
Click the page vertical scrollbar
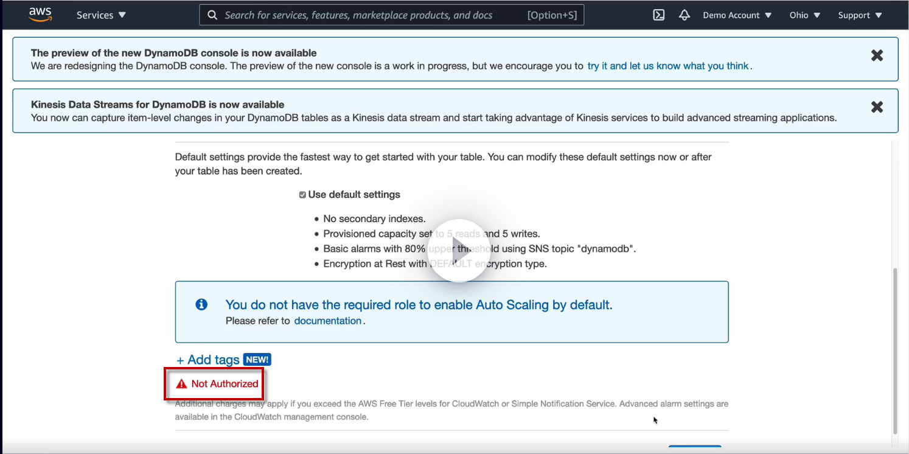click(x=894, y=350)
